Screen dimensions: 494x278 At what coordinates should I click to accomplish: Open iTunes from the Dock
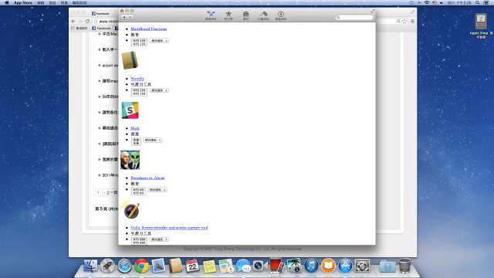coord(311,266)
